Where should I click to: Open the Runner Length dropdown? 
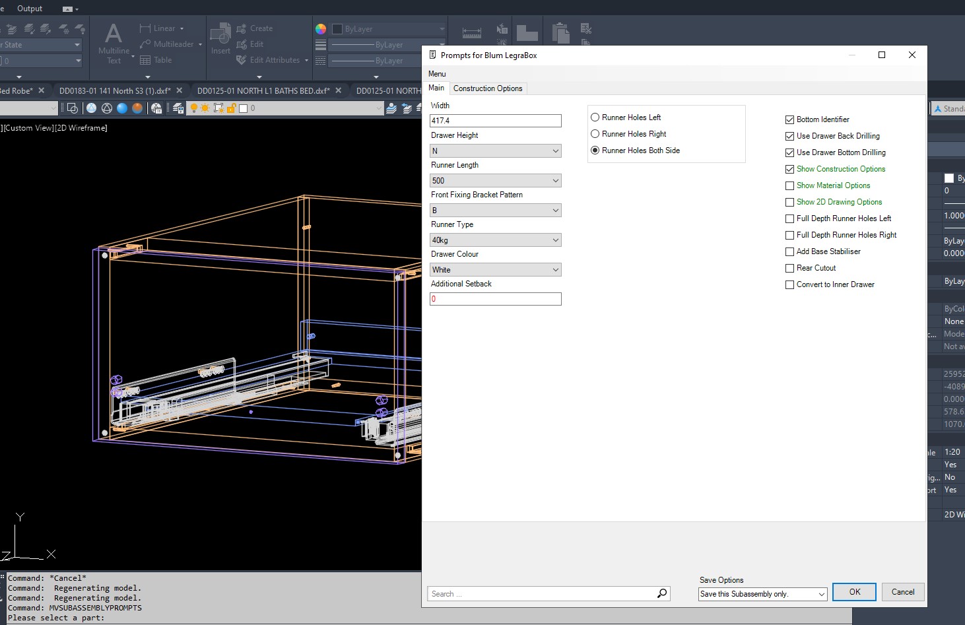click(x=495, y=181)
